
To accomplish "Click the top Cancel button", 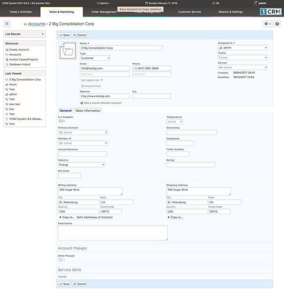I will [x=79, y=35].
